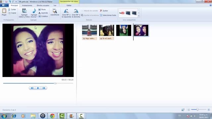
Task: Redo action in title bar
Action: [13, 2]
